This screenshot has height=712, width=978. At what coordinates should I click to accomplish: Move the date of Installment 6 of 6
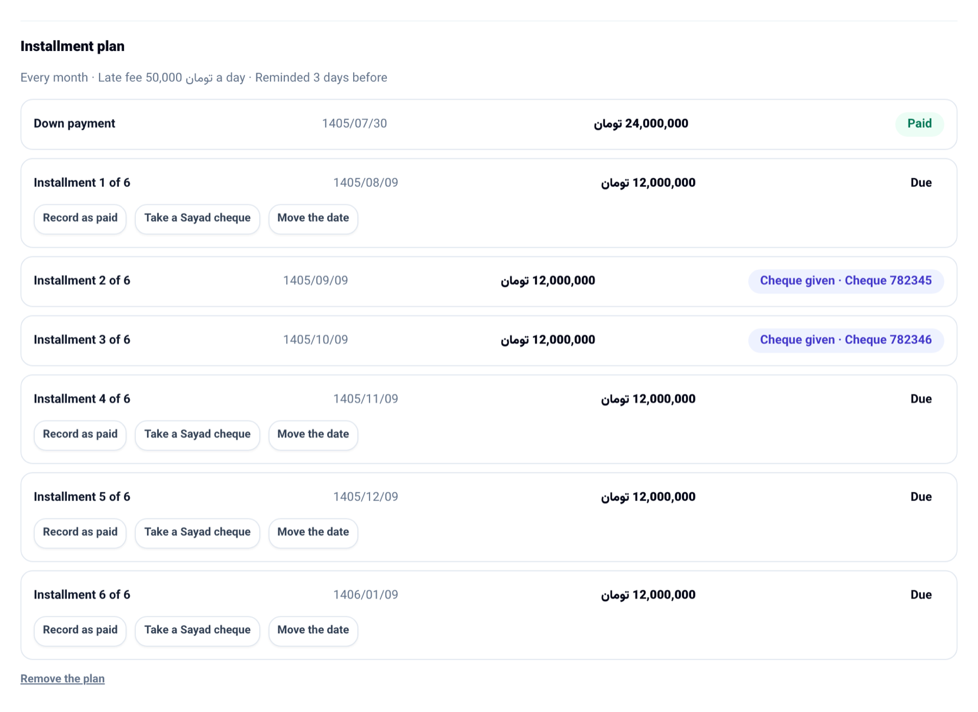[313, 630]
